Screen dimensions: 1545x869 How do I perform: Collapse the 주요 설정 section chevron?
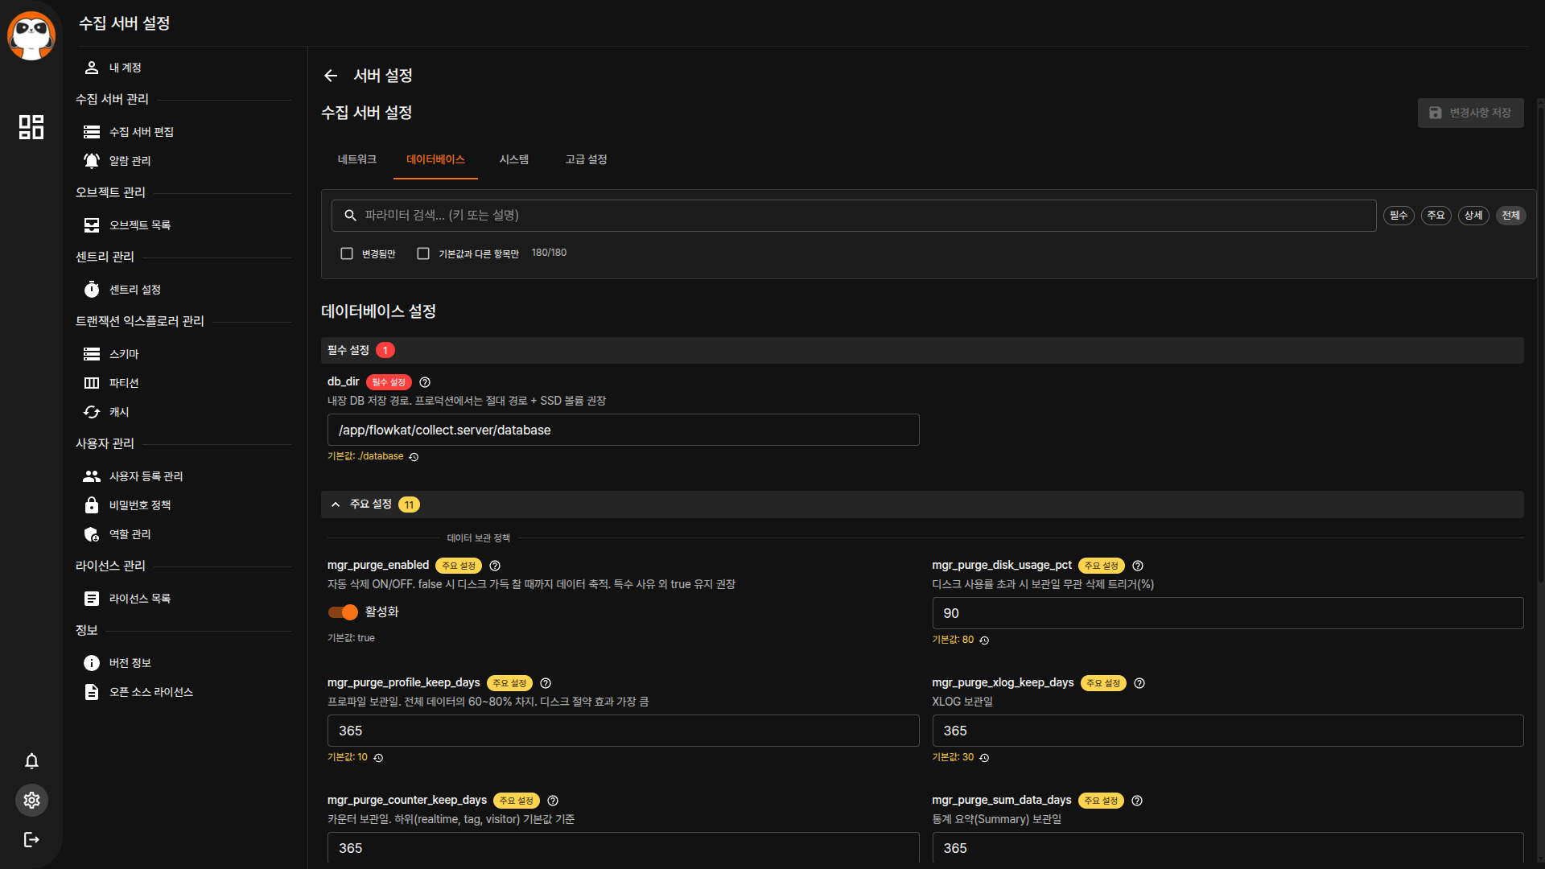(x=336, y=505)
